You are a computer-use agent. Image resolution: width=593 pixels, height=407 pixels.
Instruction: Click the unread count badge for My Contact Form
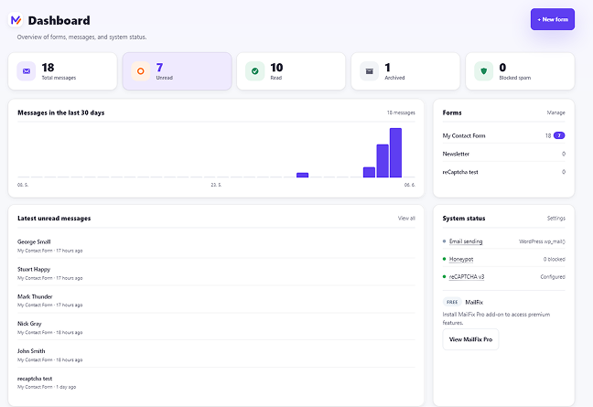coord(559,135)
